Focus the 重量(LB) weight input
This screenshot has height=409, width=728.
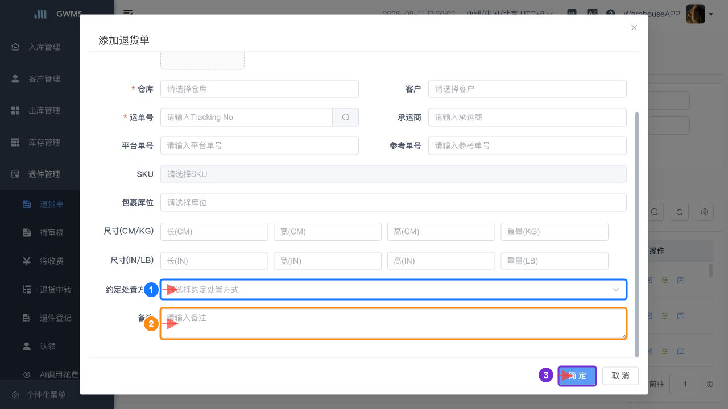[x=555, y=261]
